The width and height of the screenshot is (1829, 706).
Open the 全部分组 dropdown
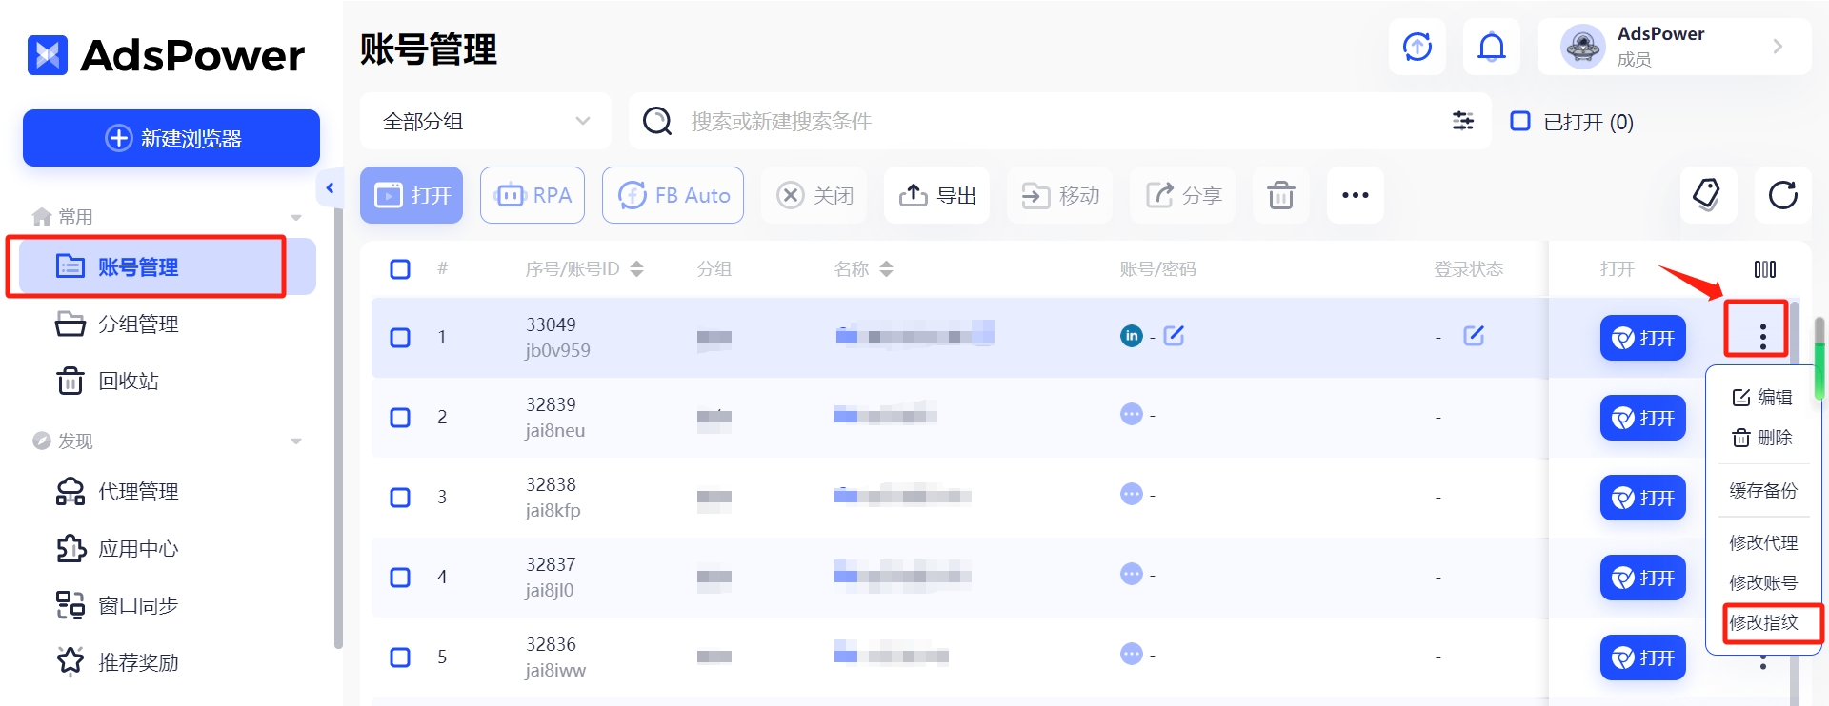(486, 121)
